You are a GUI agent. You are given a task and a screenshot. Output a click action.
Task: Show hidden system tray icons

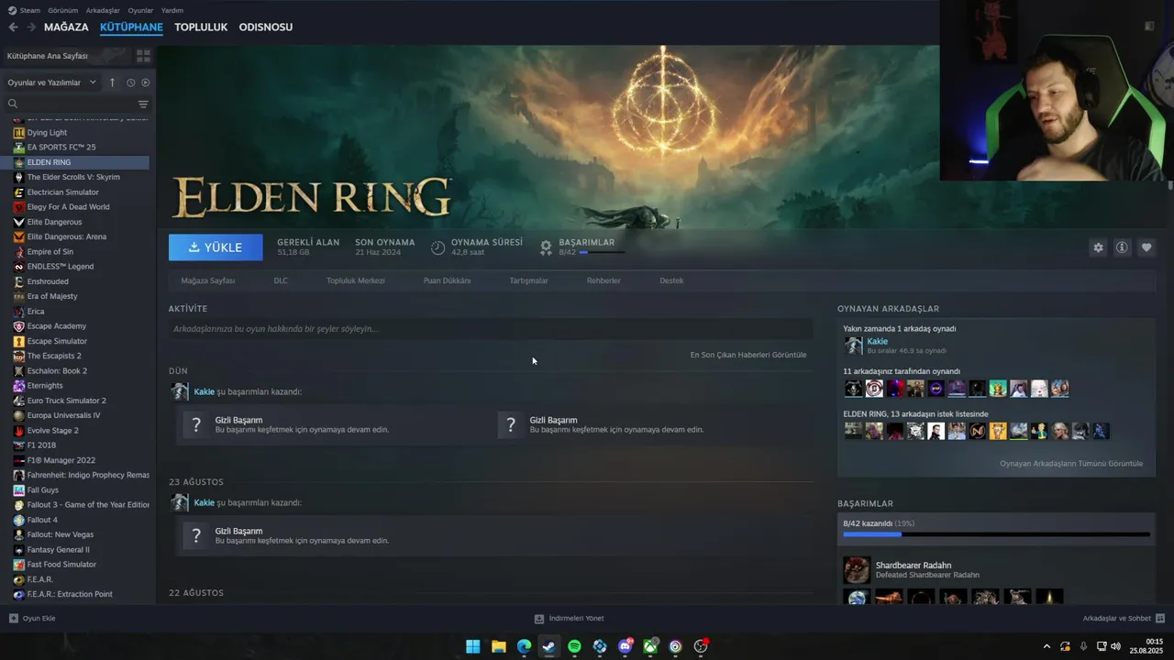[x=1047, y=646]
